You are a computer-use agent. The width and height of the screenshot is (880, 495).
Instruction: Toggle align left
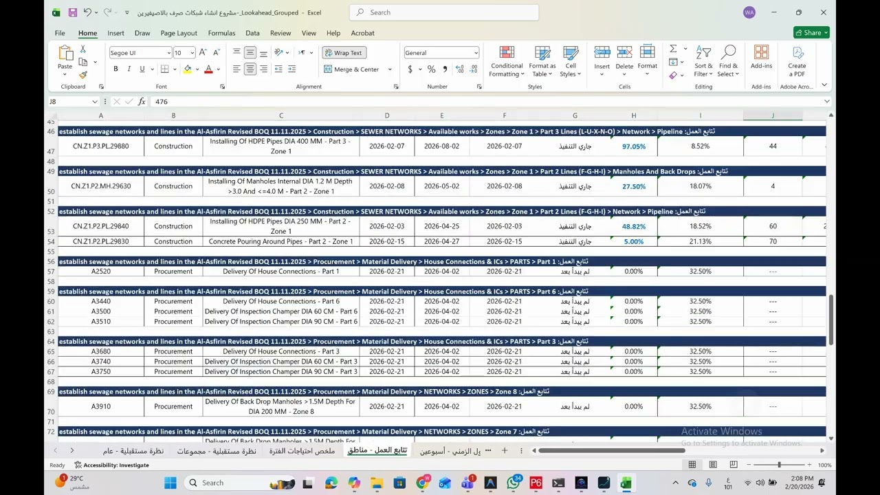(x=236, y=69)
